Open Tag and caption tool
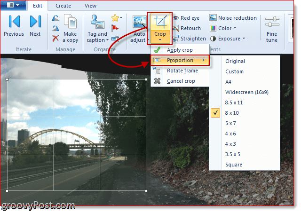 (x=97, y=28)
